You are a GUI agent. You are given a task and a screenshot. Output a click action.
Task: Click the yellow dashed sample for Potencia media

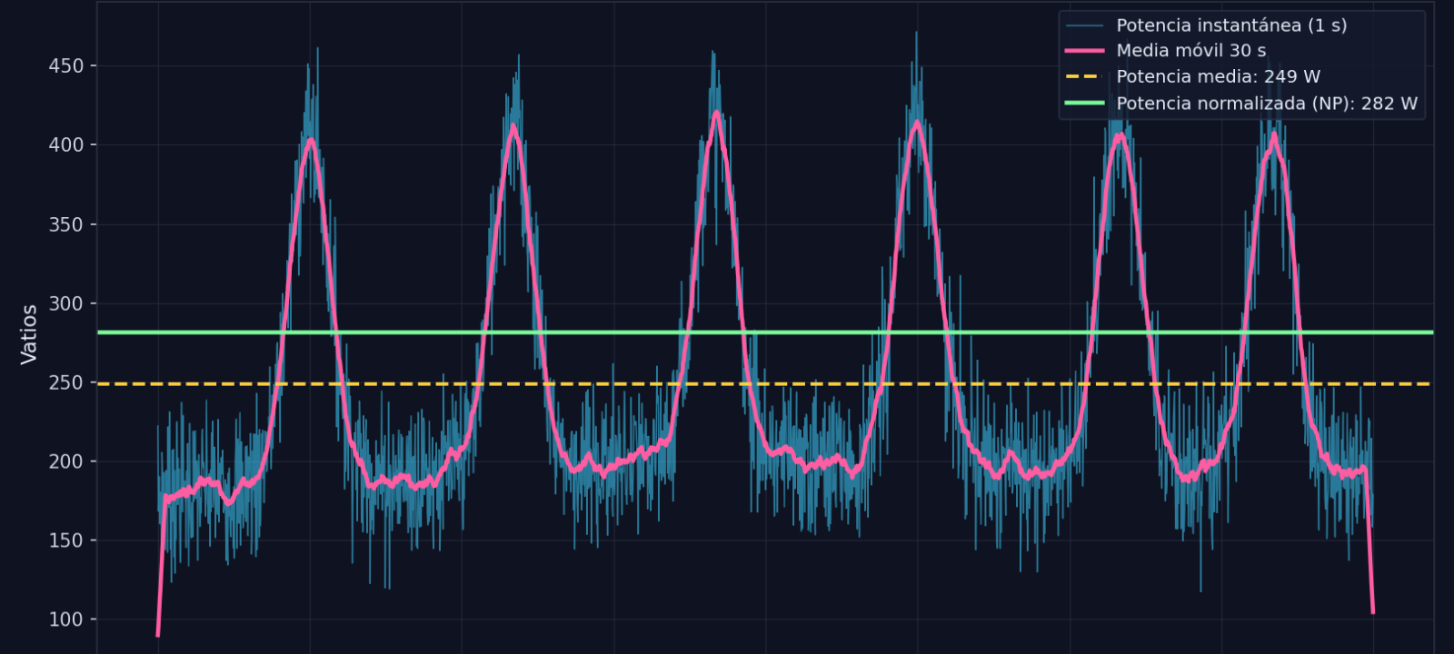(x=1085, y=77)
